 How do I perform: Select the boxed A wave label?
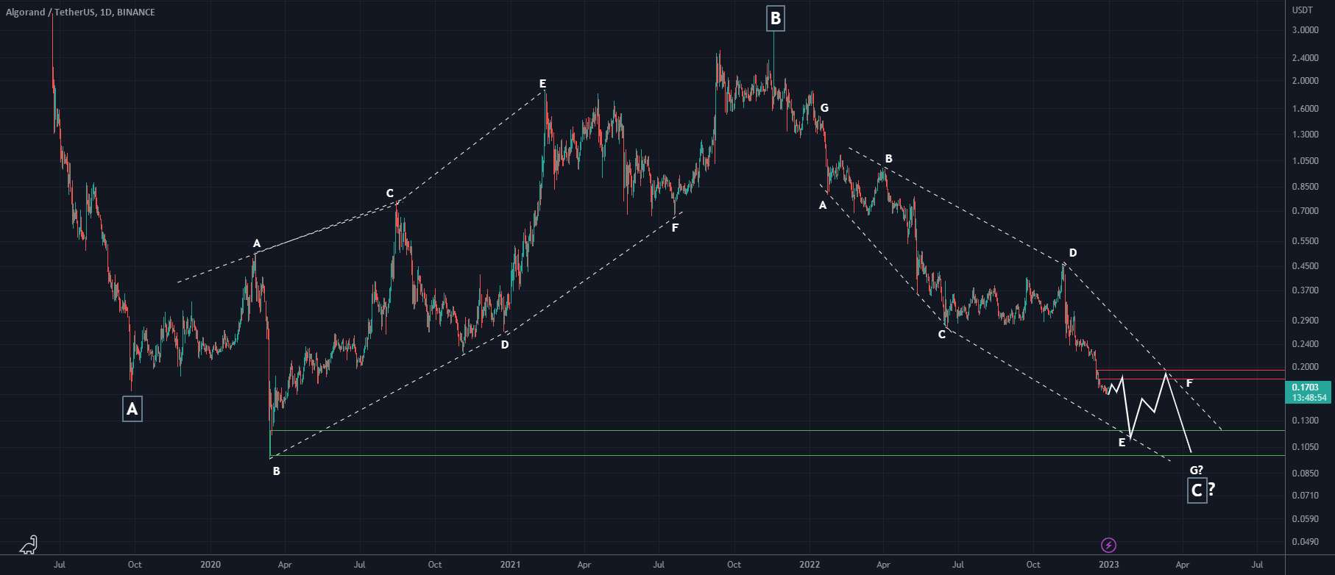[132, 409]
